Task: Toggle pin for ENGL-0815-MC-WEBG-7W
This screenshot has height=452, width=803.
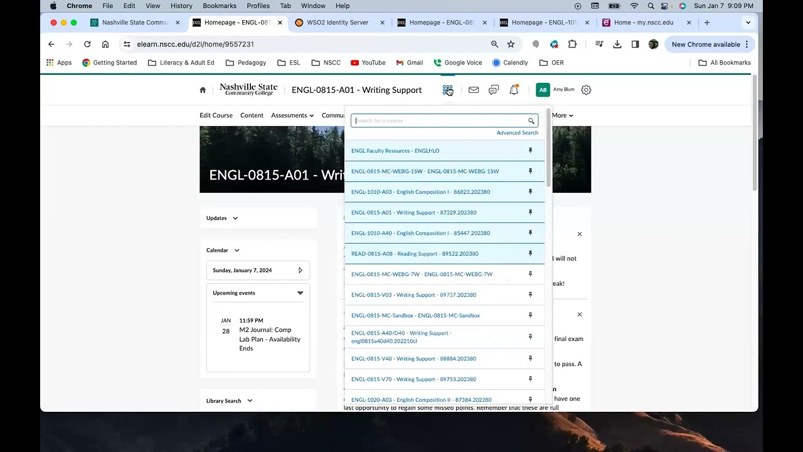Action: coord(530,274)
